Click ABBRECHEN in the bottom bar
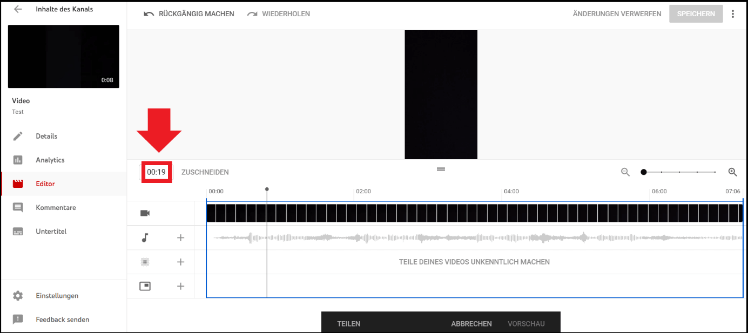 [471, 324]
